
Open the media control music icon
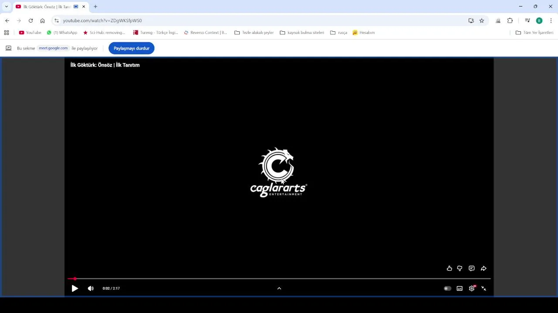(527, 20)
